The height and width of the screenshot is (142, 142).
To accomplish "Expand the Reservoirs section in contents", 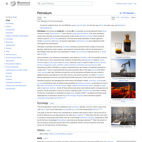I will [x=4, y=42].
